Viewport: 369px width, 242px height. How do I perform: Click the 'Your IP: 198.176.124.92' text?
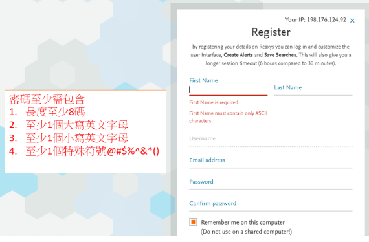click(x=315, y=20)
